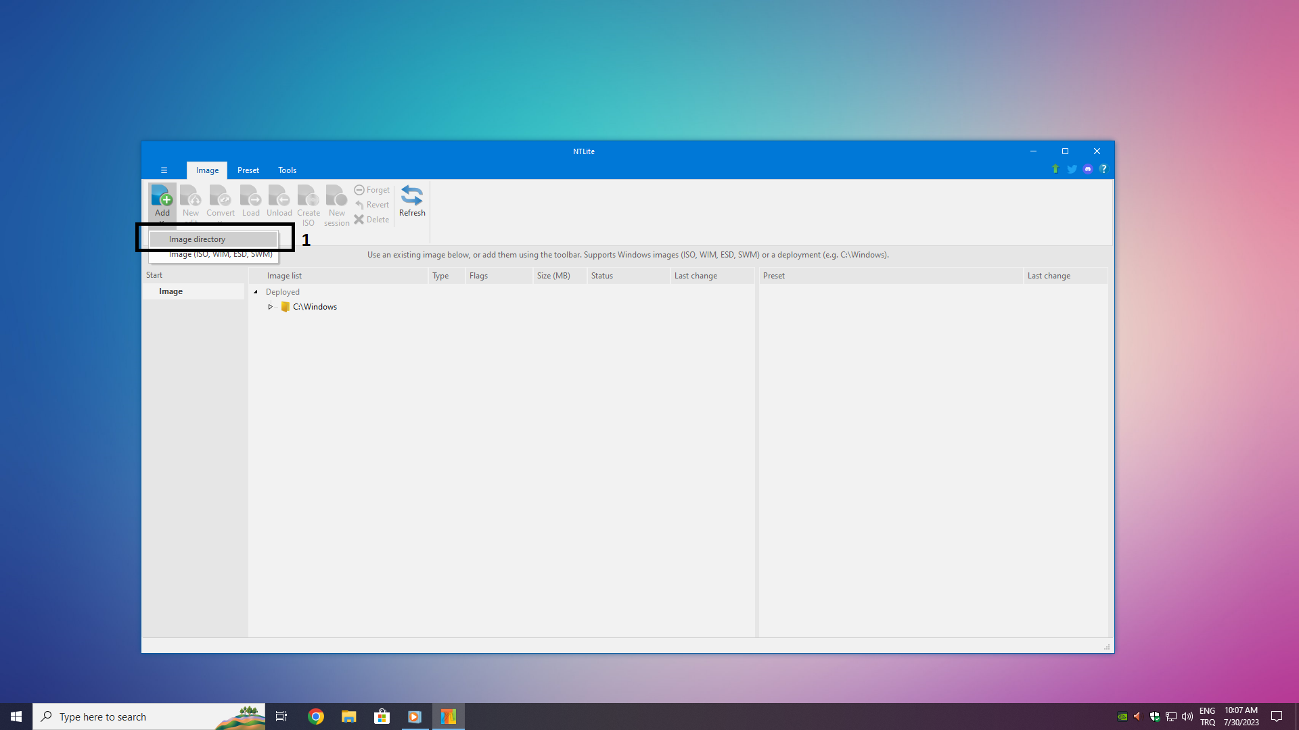Switch to the Preset tab

tap(248, 170)
